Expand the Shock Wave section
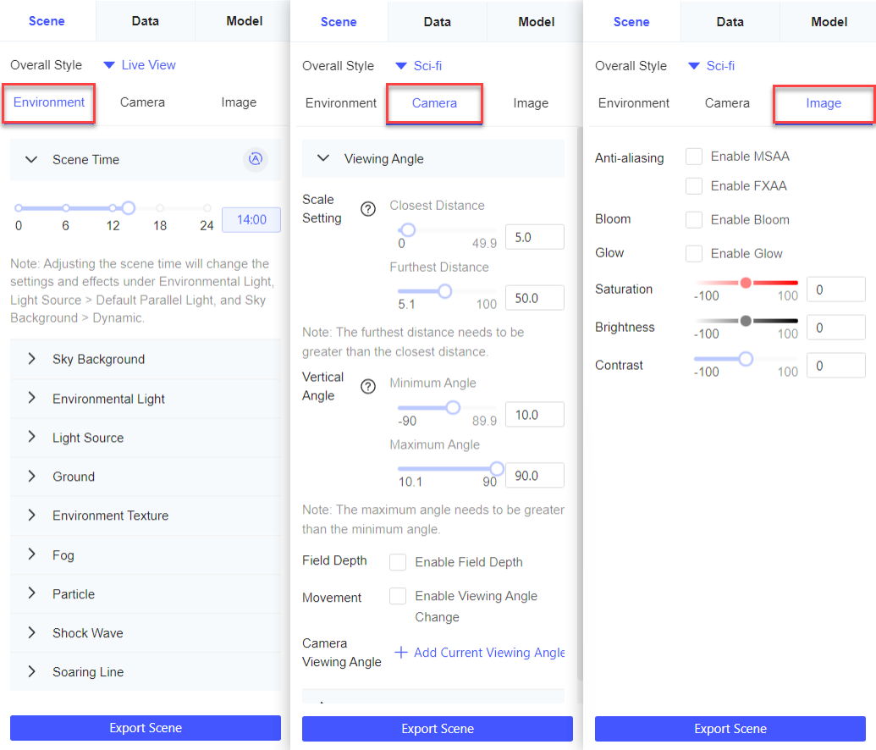 [146, 633]
